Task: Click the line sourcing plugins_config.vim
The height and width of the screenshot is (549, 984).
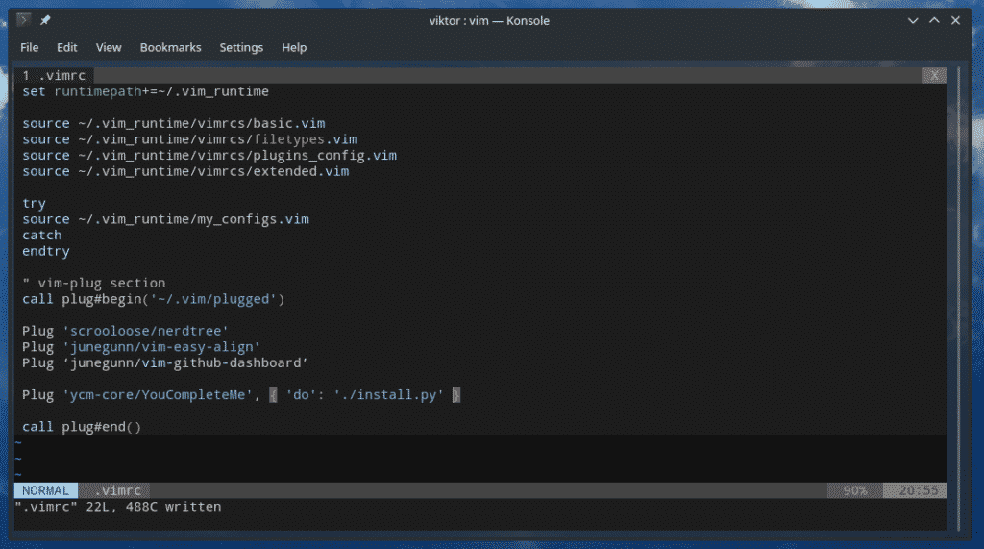Action: pyautogui.click(x=209, y=155)
